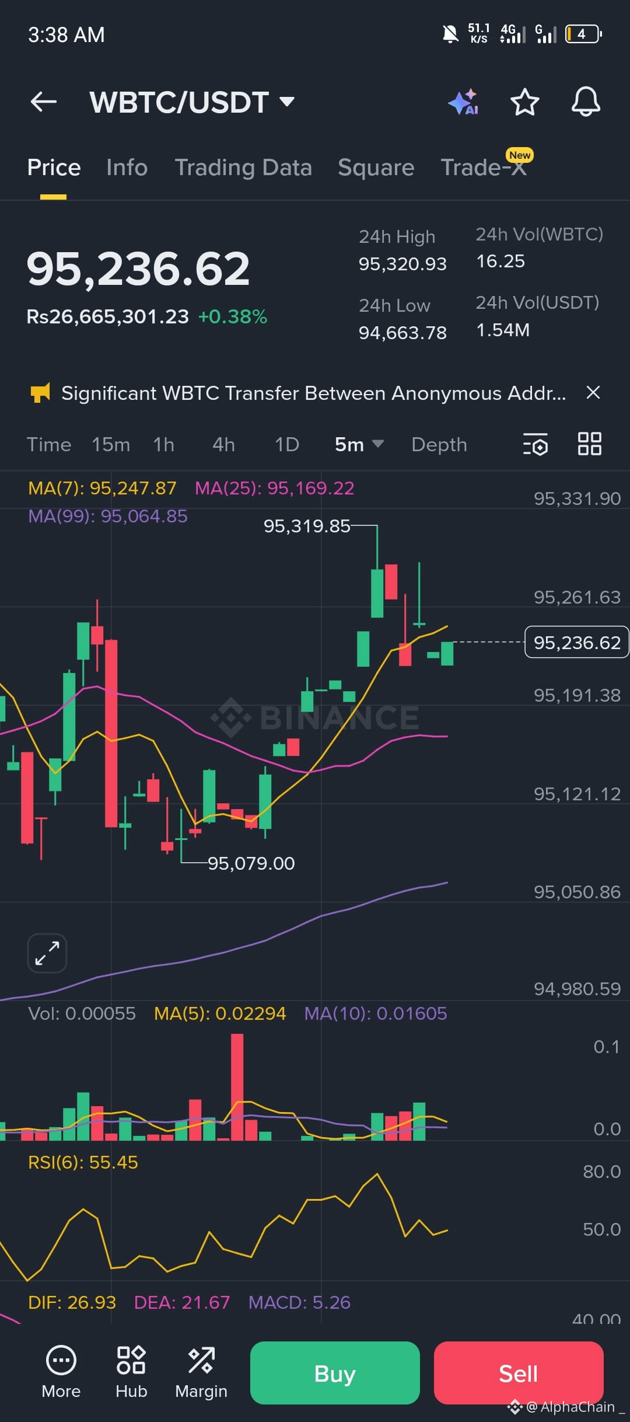Viewport: 630px width, 1422px height.
Task: Tap the MACD: 5.26 label
Action: pyautogui.click(x=299, y=1302)
